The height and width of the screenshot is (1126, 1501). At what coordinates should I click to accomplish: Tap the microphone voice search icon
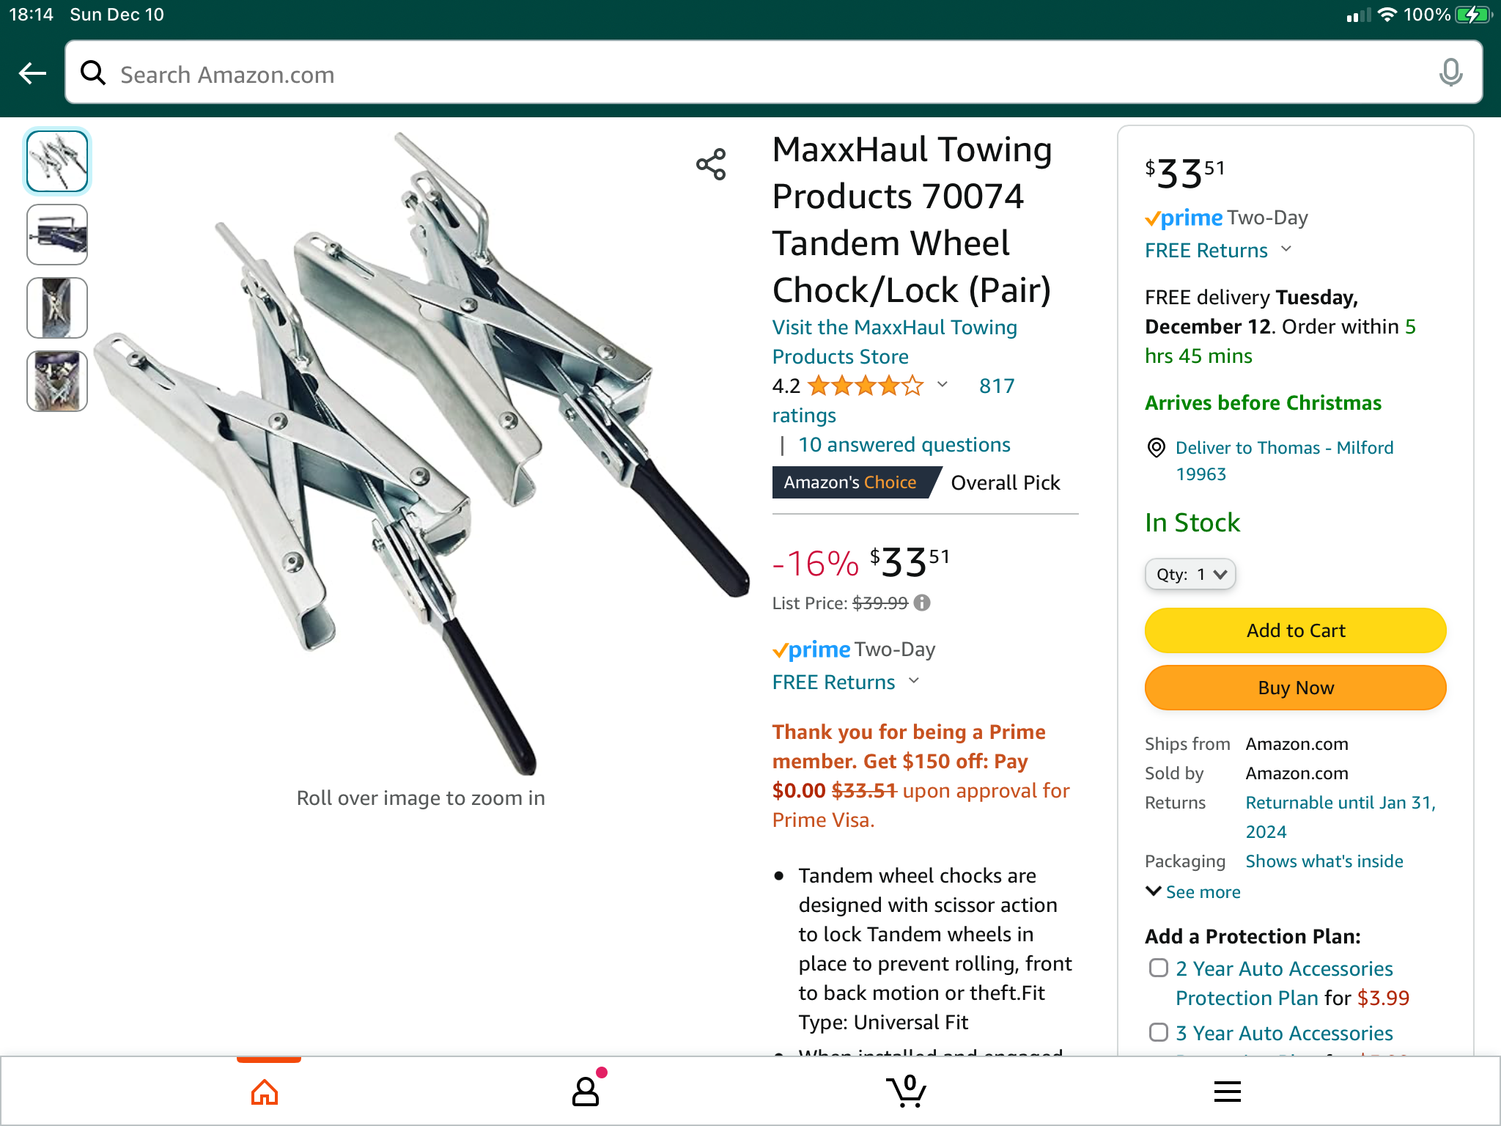tap(1450, 73)
